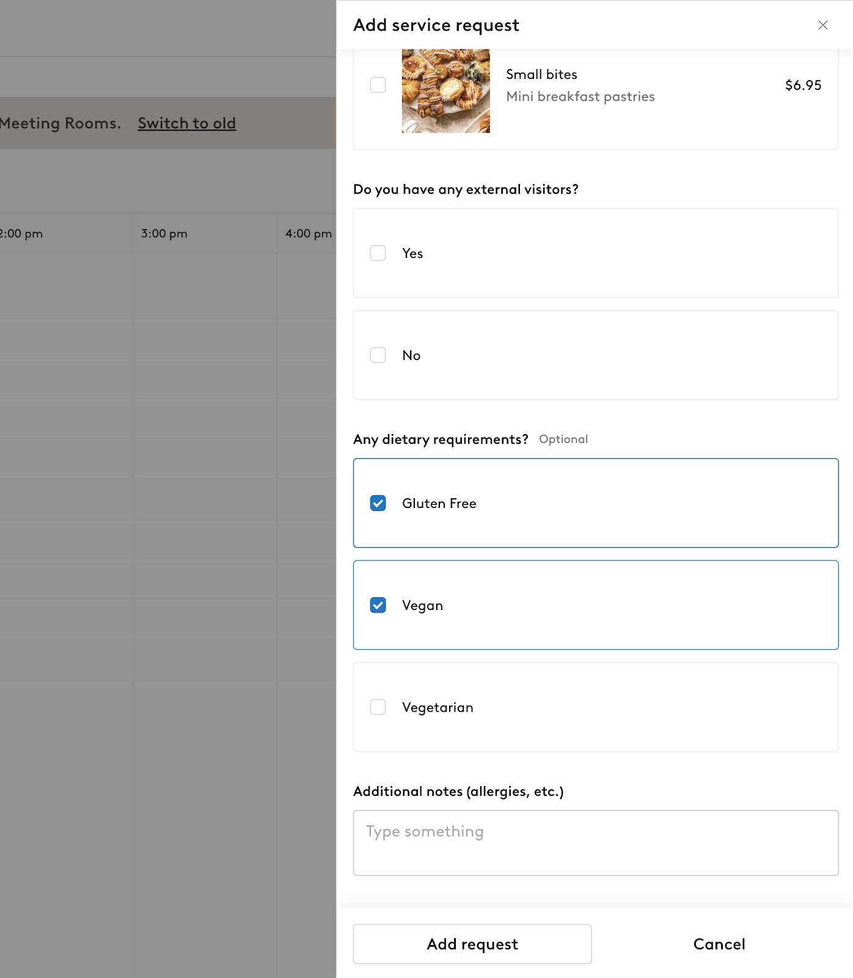The image size is (853, 978).
Task: Click the Add request button
Action: point(472,944)
